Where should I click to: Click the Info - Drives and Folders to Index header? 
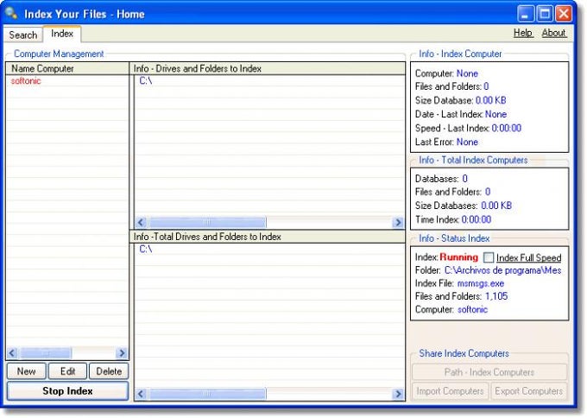tap(268, 68)
